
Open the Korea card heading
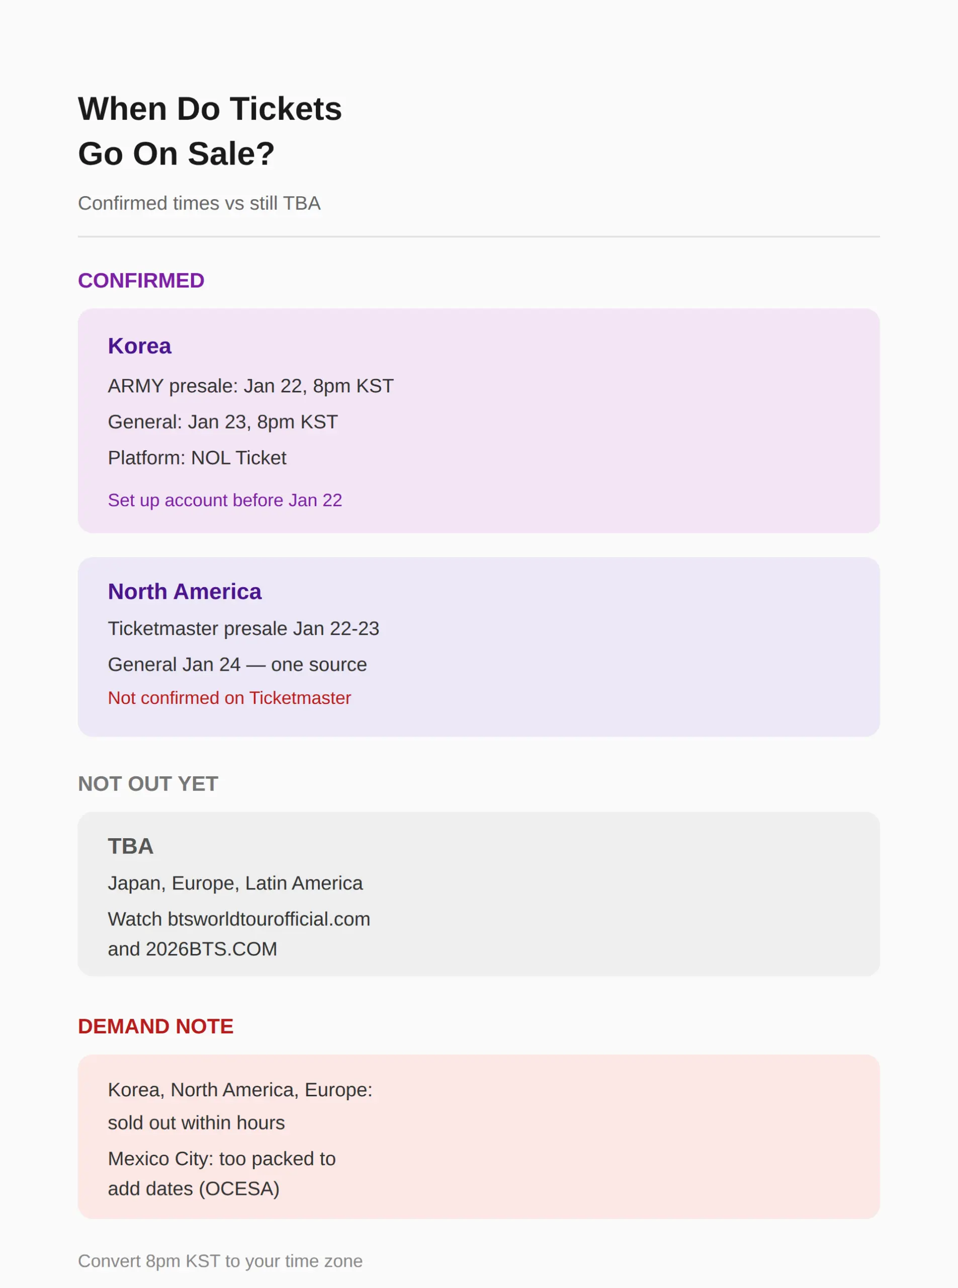pos(139,346)
